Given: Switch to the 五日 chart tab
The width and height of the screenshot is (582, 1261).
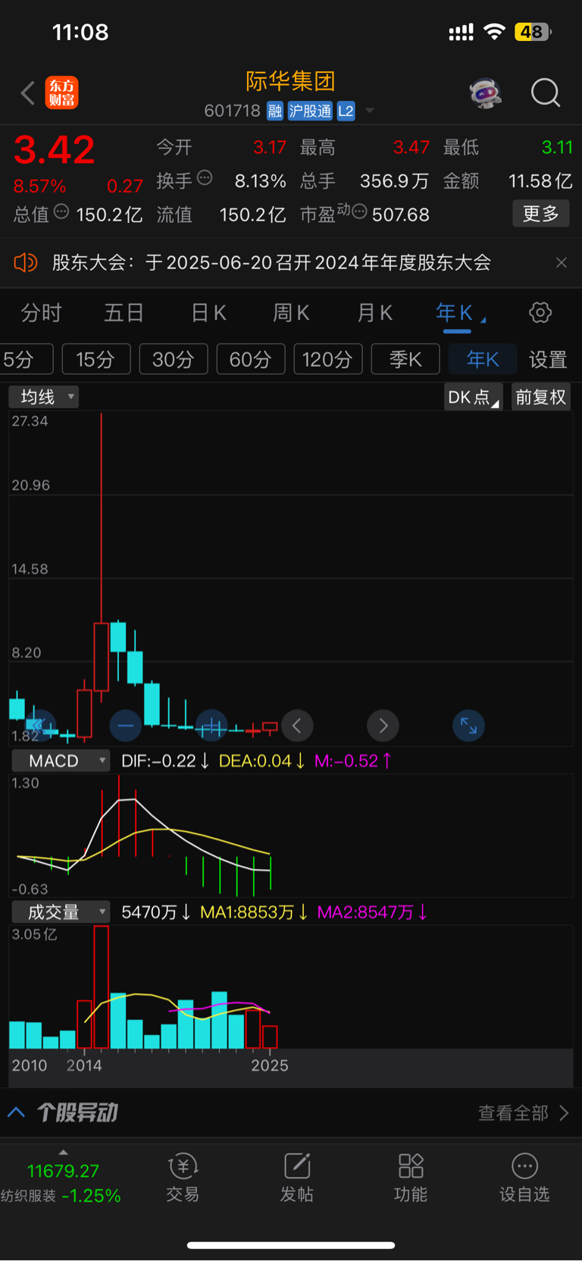Looking at the screenshot, I should coord(124,312).
